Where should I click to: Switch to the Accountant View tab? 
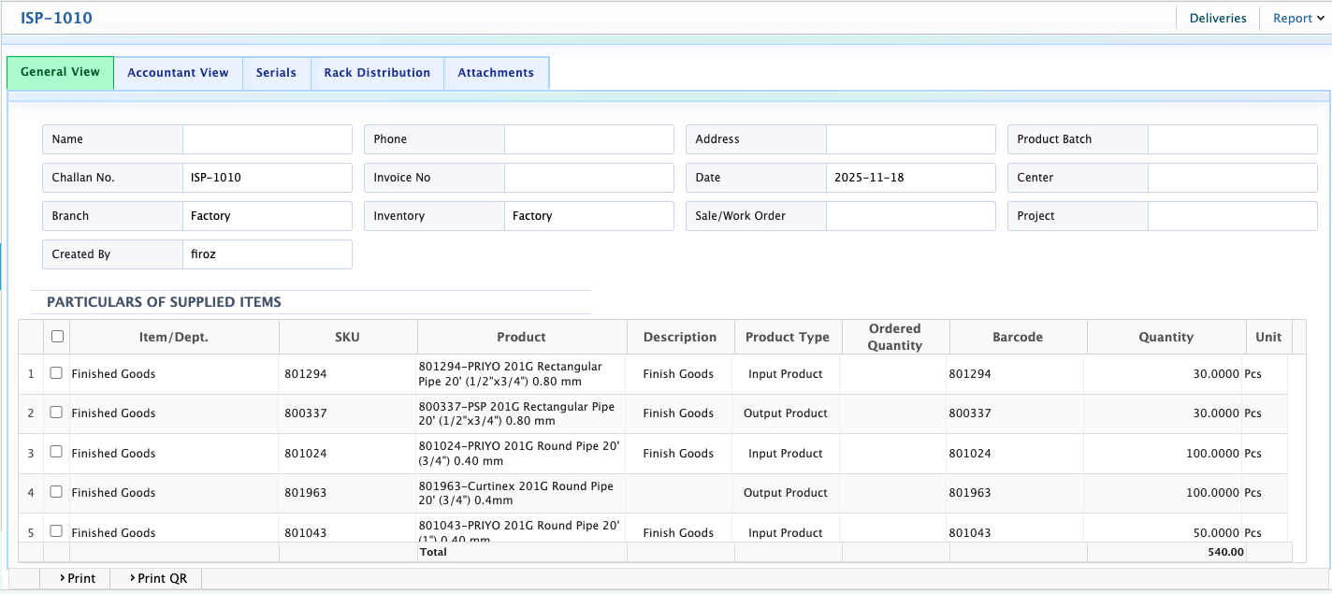click(x=178, y=73)
